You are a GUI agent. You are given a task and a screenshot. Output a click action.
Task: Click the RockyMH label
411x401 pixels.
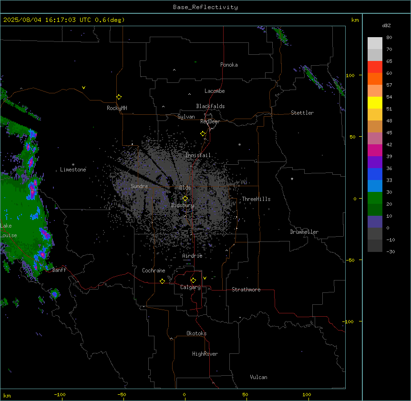click(x=117, y=108)
